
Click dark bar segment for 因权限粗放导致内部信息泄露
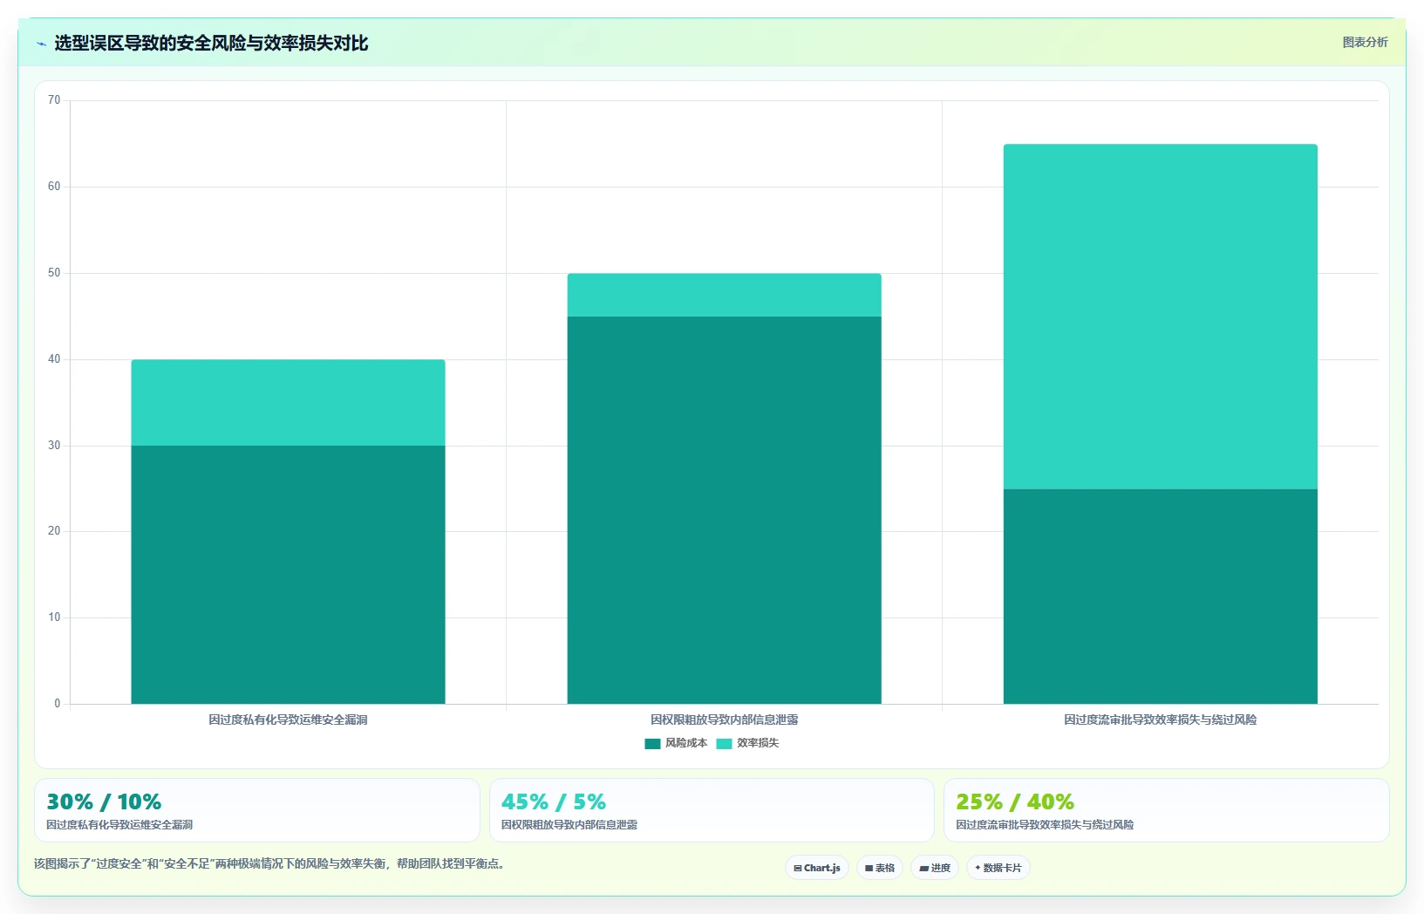click(x=724, y=510)
